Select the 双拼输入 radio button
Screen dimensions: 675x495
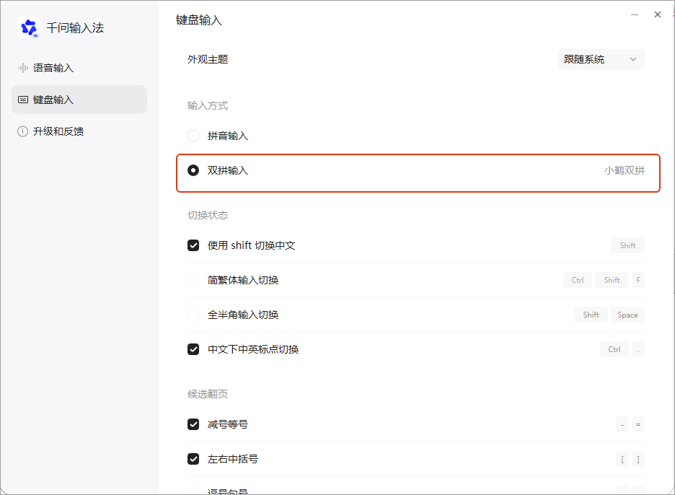(193, 170)
